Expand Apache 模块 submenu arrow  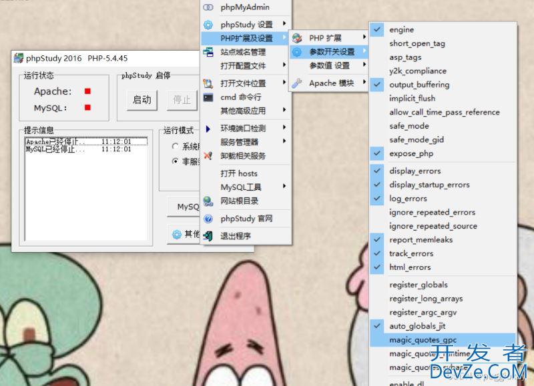click(x=364, y=82)
